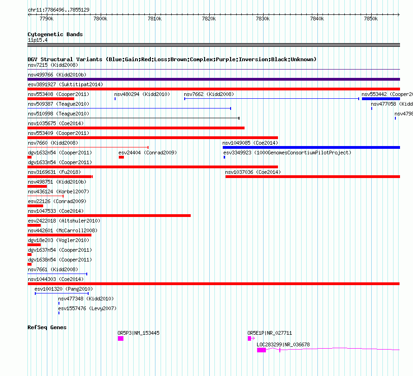Click the nsv480294 (Kidd2010) label
The image size is (413, 376).
(142, 94)
